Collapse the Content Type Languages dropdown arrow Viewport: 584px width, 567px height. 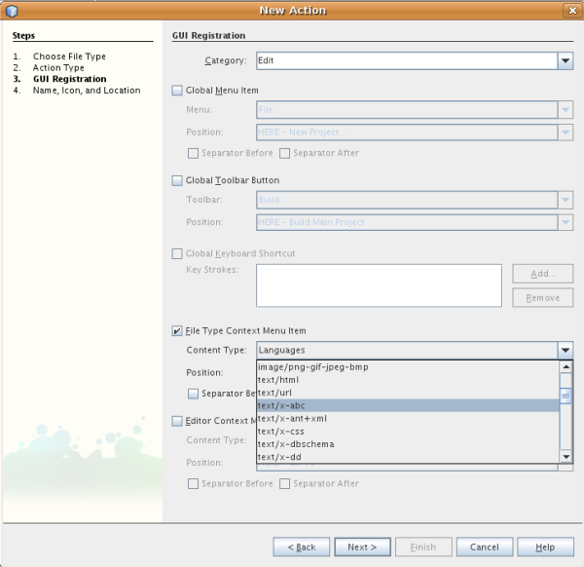point(565,351)
